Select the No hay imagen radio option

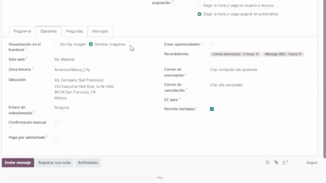click(56, 44)
